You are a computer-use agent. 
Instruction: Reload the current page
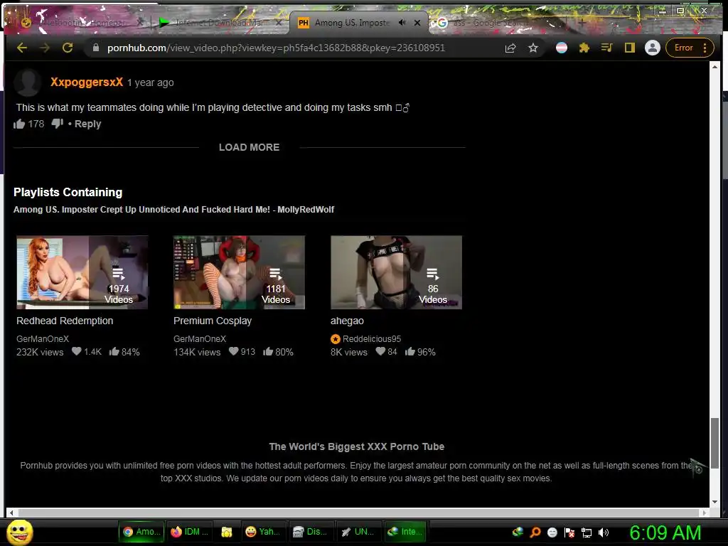68,48
